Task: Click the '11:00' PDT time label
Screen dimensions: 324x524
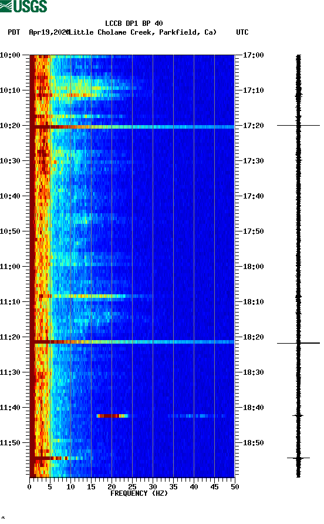Action: click(x=10, y=267)
